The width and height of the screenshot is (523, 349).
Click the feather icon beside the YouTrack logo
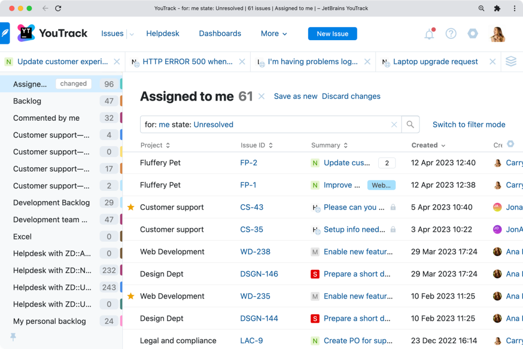[x=5, y=33]
